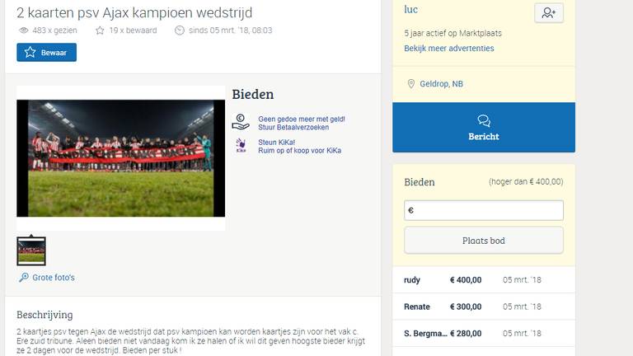Click the payment request hand-coin icon

coord(241,122)
